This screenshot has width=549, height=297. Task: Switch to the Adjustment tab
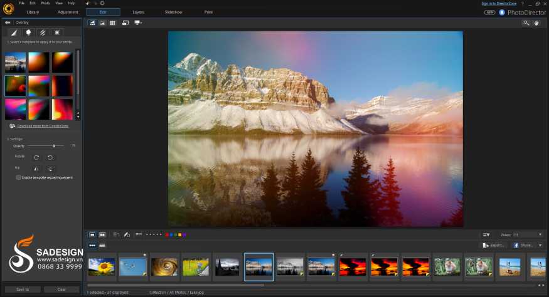pyautogui.click(x=68, y=13)
